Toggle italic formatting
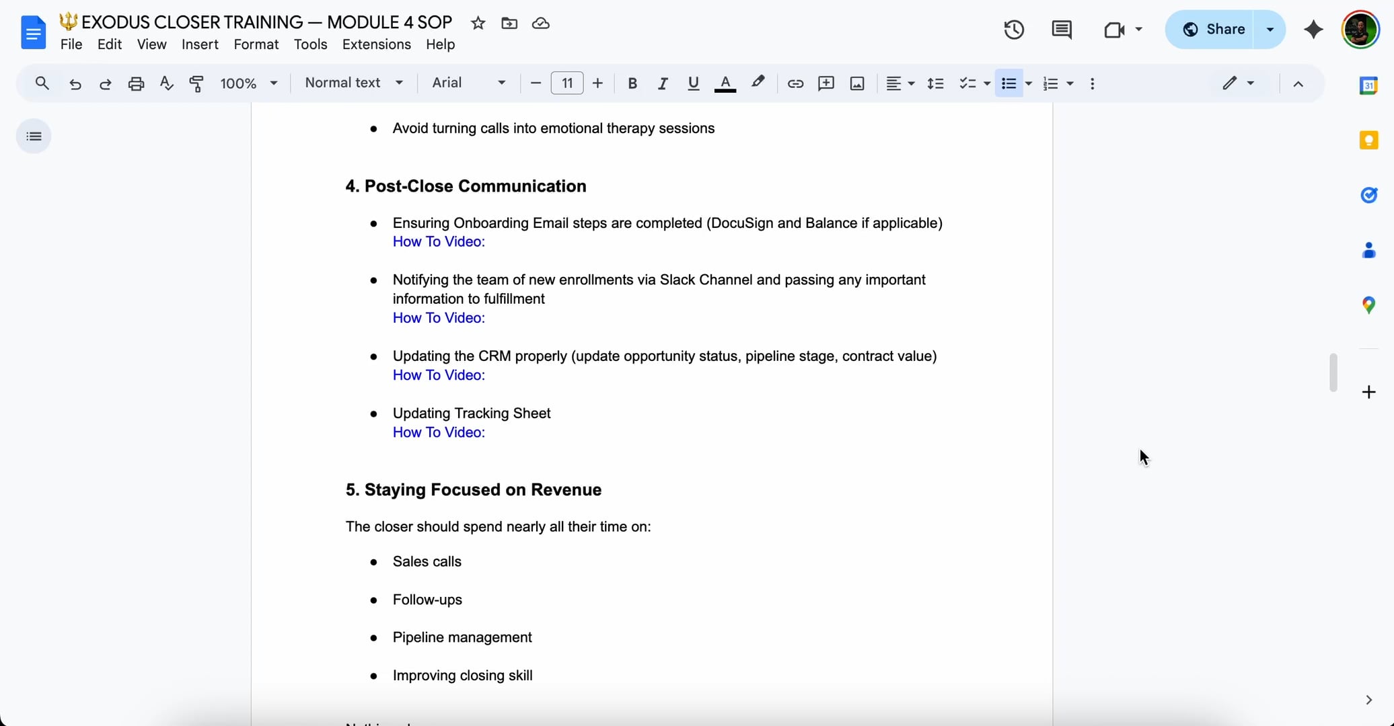Viewport: 1394px width, 726px height. coord(663,83)
